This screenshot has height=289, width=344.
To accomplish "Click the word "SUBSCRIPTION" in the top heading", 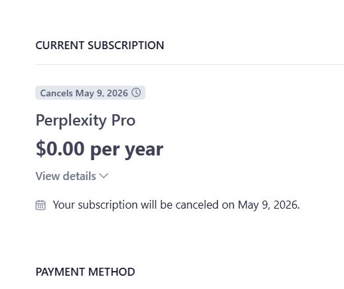I will click(x=126, y=45).
